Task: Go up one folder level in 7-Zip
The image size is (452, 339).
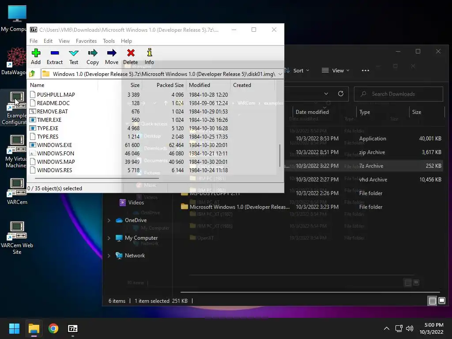Action: (32, 74)
